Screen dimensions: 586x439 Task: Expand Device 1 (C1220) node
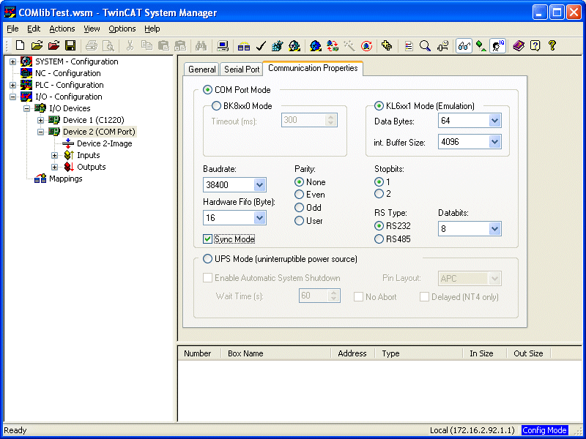(41, 121)
